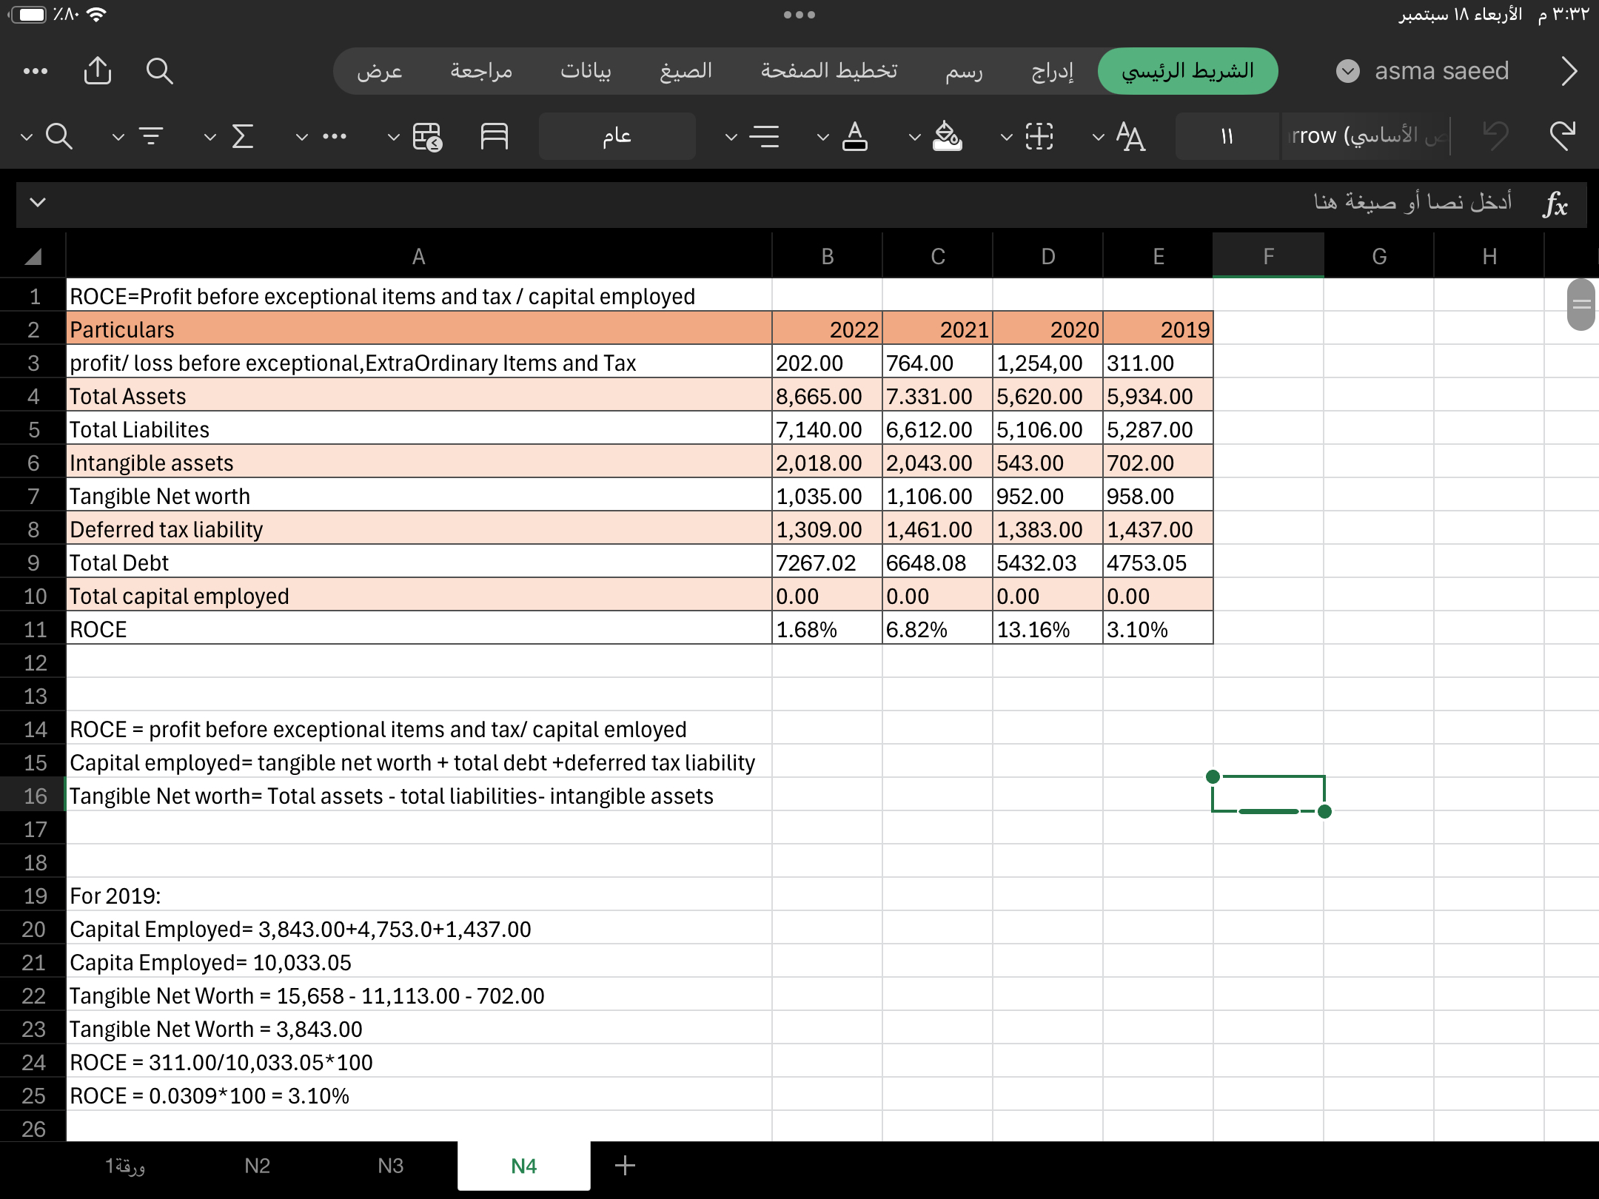Open the N2 sheet tab
The height and width of the screenshot is (1199, 1599).
pos(257,1166)
